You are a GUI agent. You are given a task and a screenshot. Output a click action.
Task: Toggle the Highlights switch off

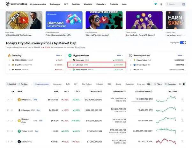(x=183, y=43)
